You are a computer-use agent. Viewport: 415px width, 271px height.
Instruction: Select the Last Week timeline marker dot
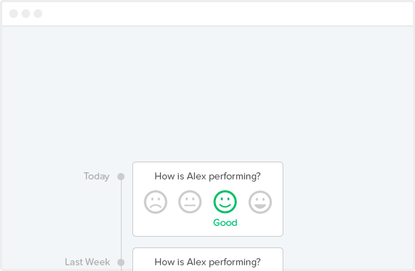(x=121, y=262)
